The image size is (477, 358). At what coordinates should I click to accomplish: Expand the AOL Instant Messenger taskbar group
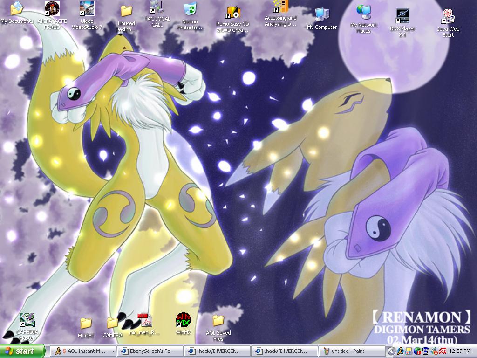113,351
